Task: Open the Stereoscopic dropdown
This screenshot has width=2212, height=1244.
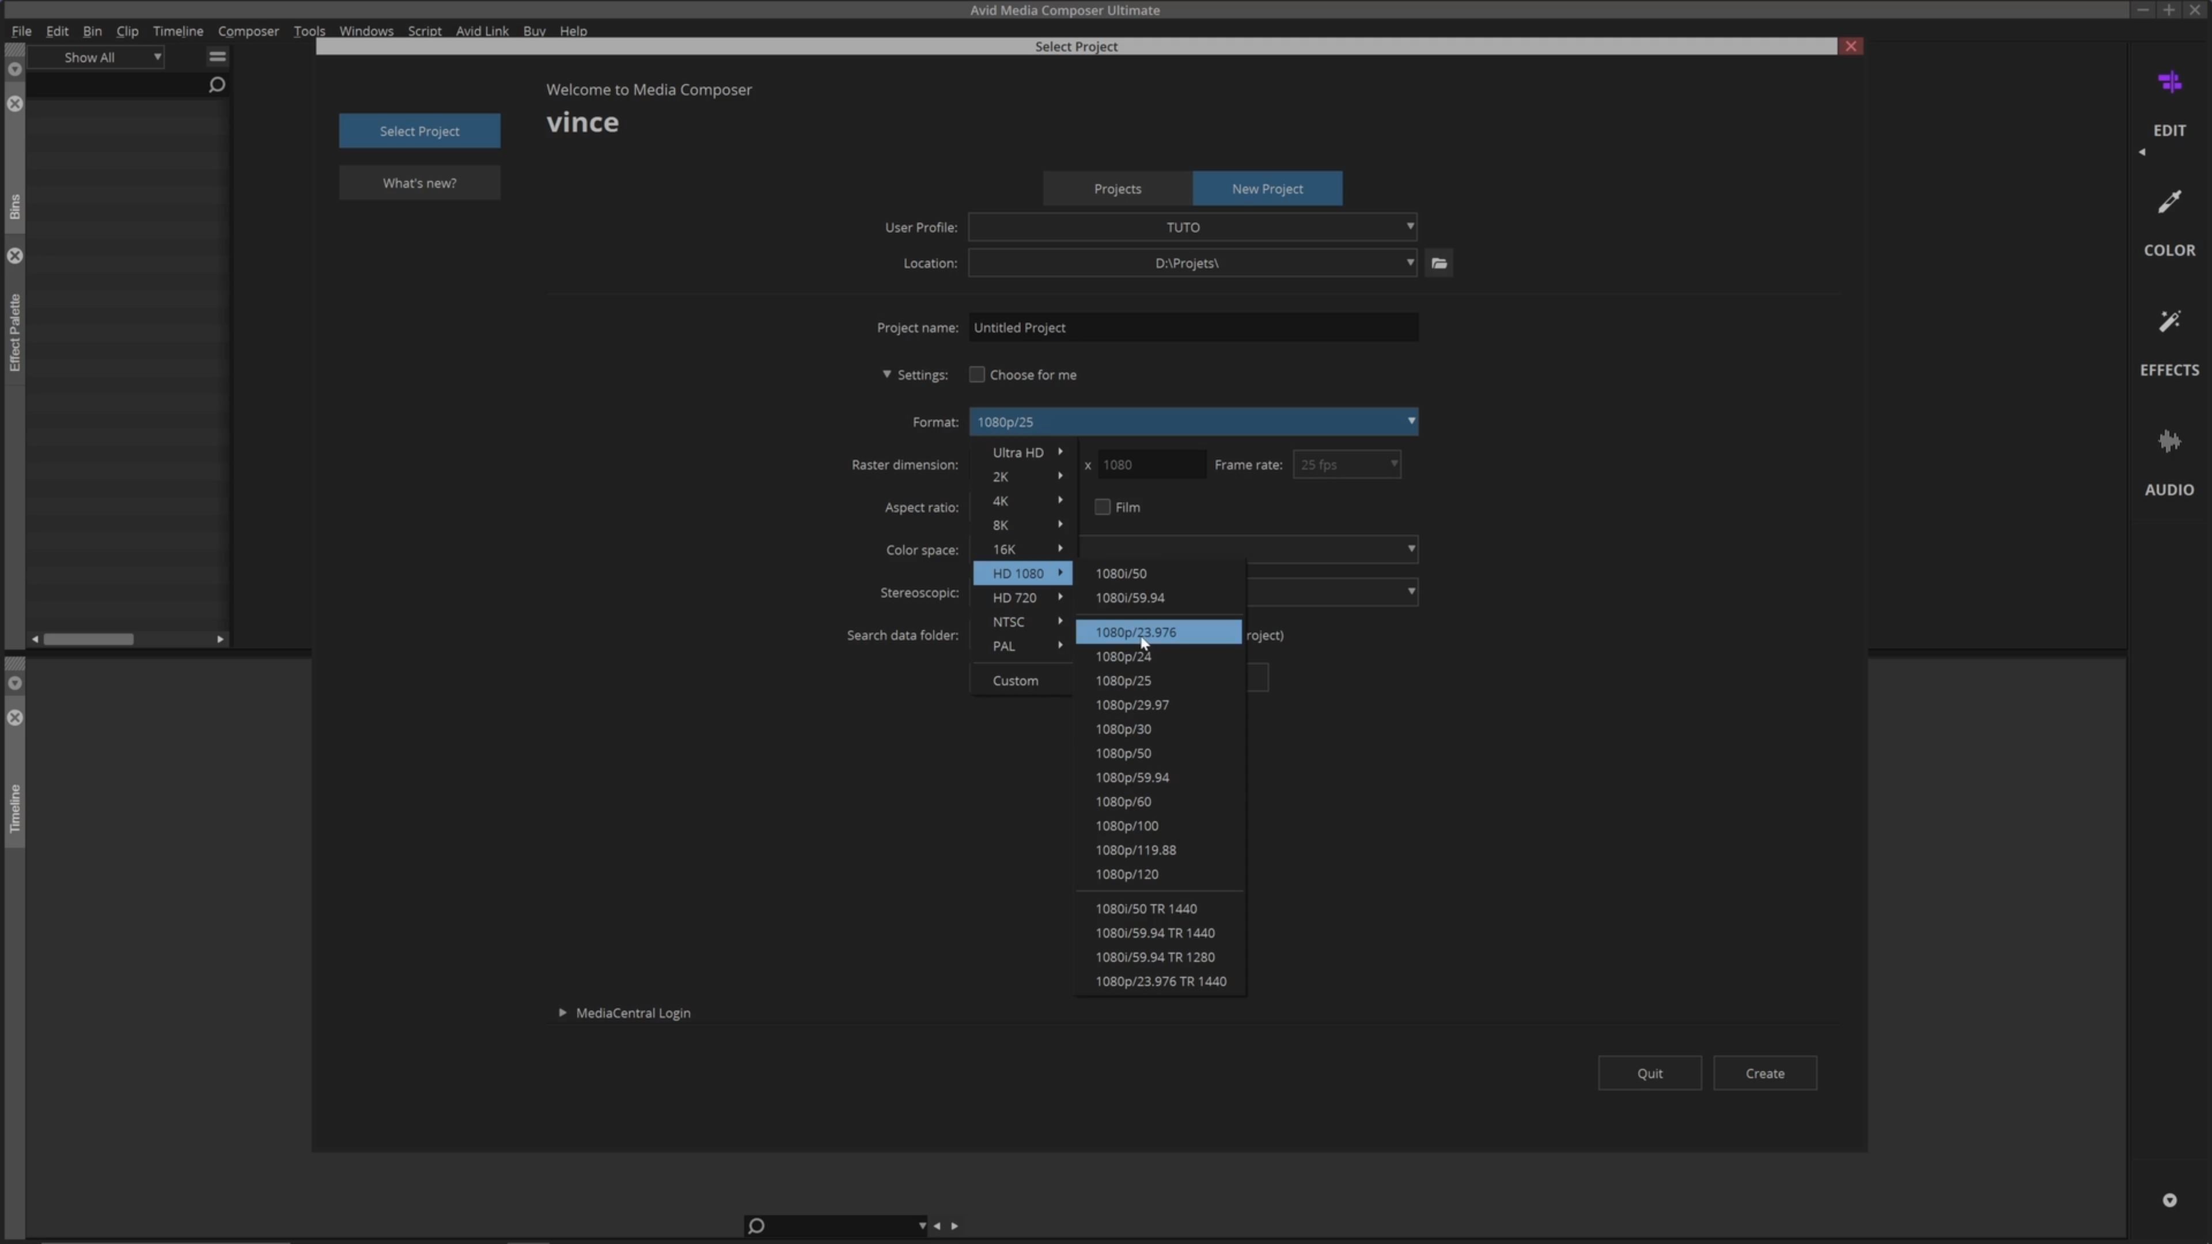Action: [1331, 593]
